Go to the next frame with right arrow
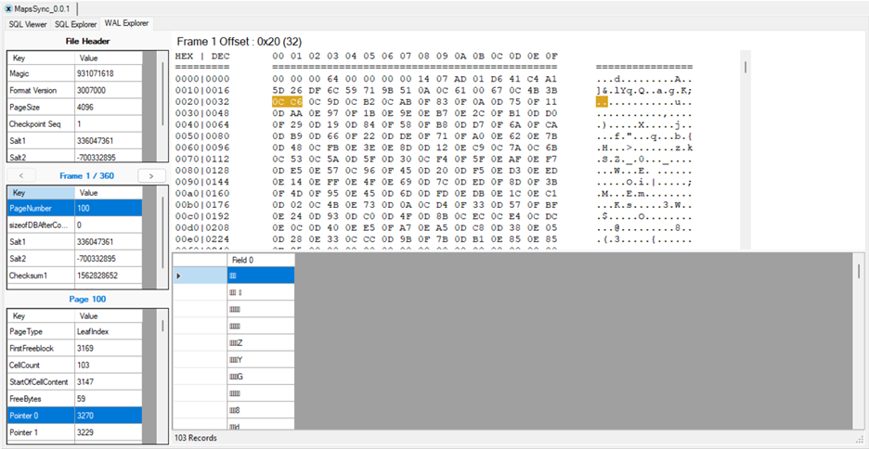Image resolution: width=869 pixels, height=449 pixels. click(146, 175)
